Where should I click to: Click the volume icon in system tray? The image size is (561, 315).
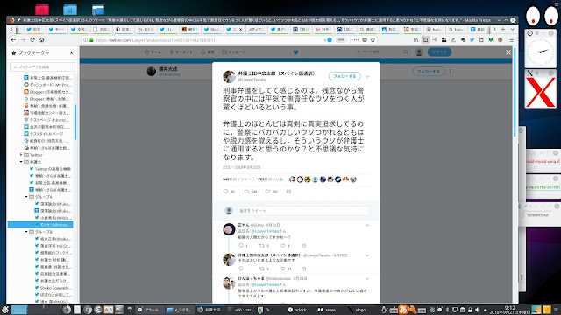[x=477, y=310]
